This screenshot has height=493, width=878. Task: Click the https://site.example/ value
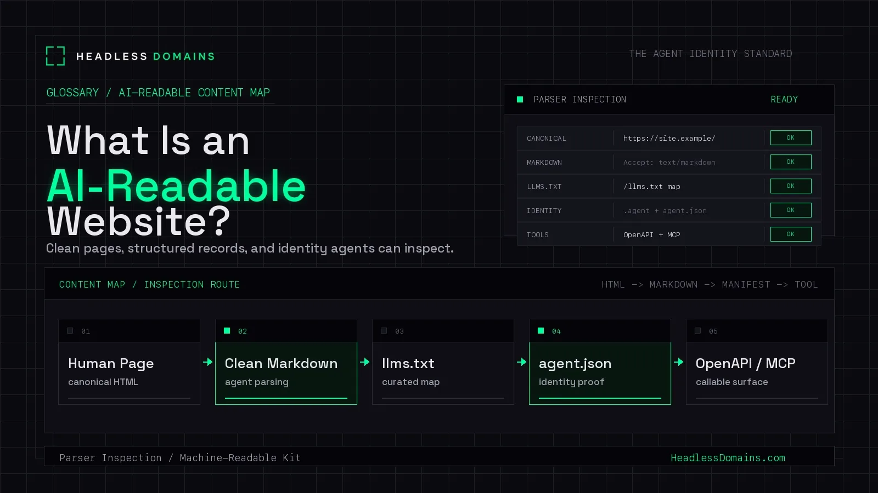click(x=669, y=139)
